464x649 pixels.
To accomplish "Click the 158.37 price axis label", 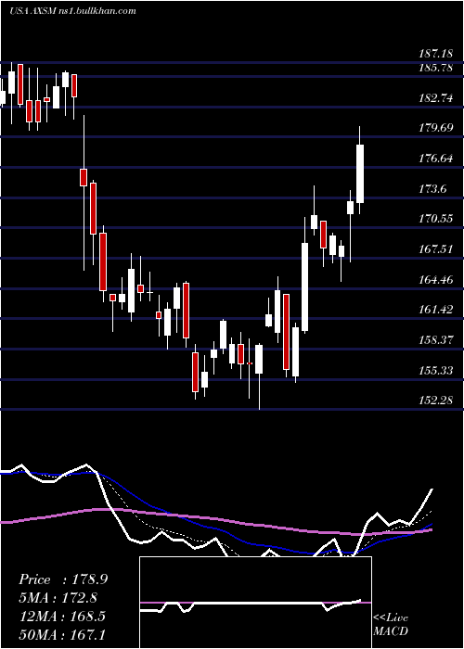I will click(x=435, y=340).
